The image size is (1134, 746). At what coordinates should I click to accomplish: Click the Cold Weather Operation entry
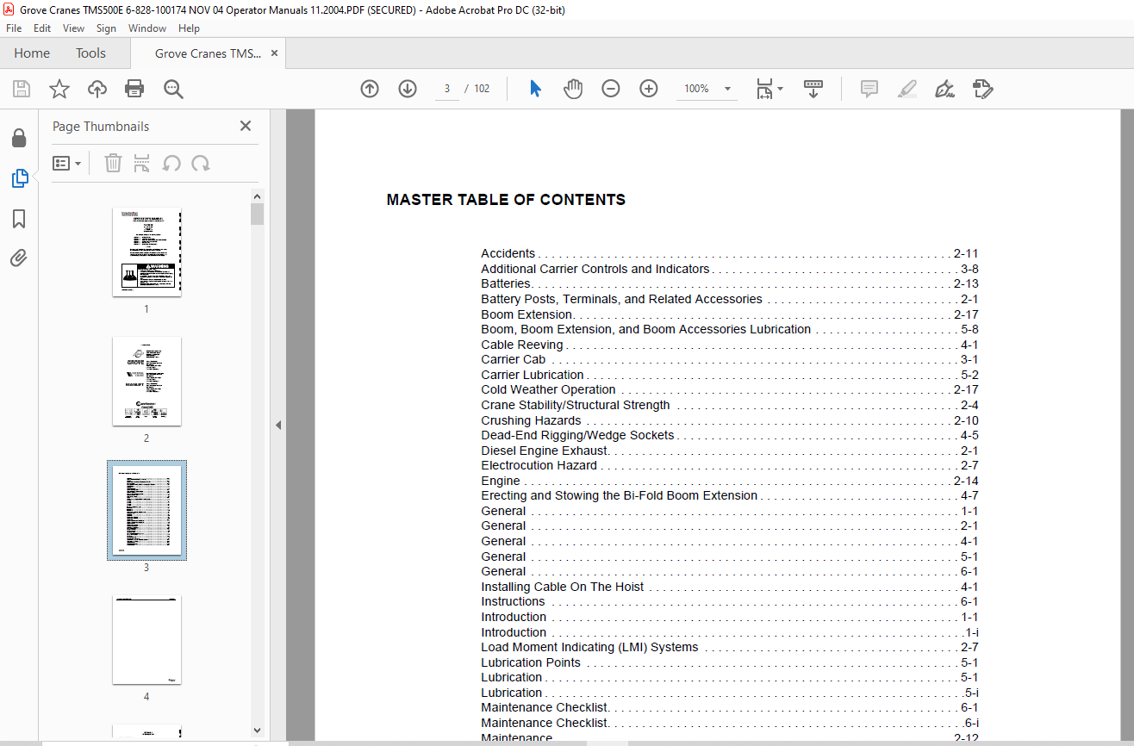click(x=729, y=389)
